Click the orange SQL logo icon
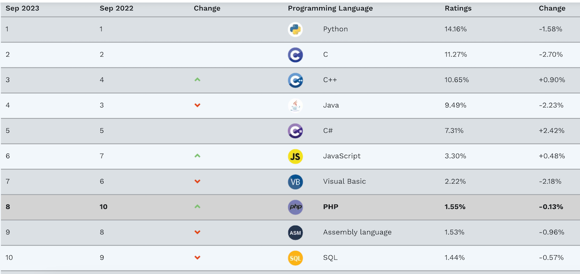Image resolution: width=580 pixels, height=274 pixels. pyautogui.click(x=295, y=258)
